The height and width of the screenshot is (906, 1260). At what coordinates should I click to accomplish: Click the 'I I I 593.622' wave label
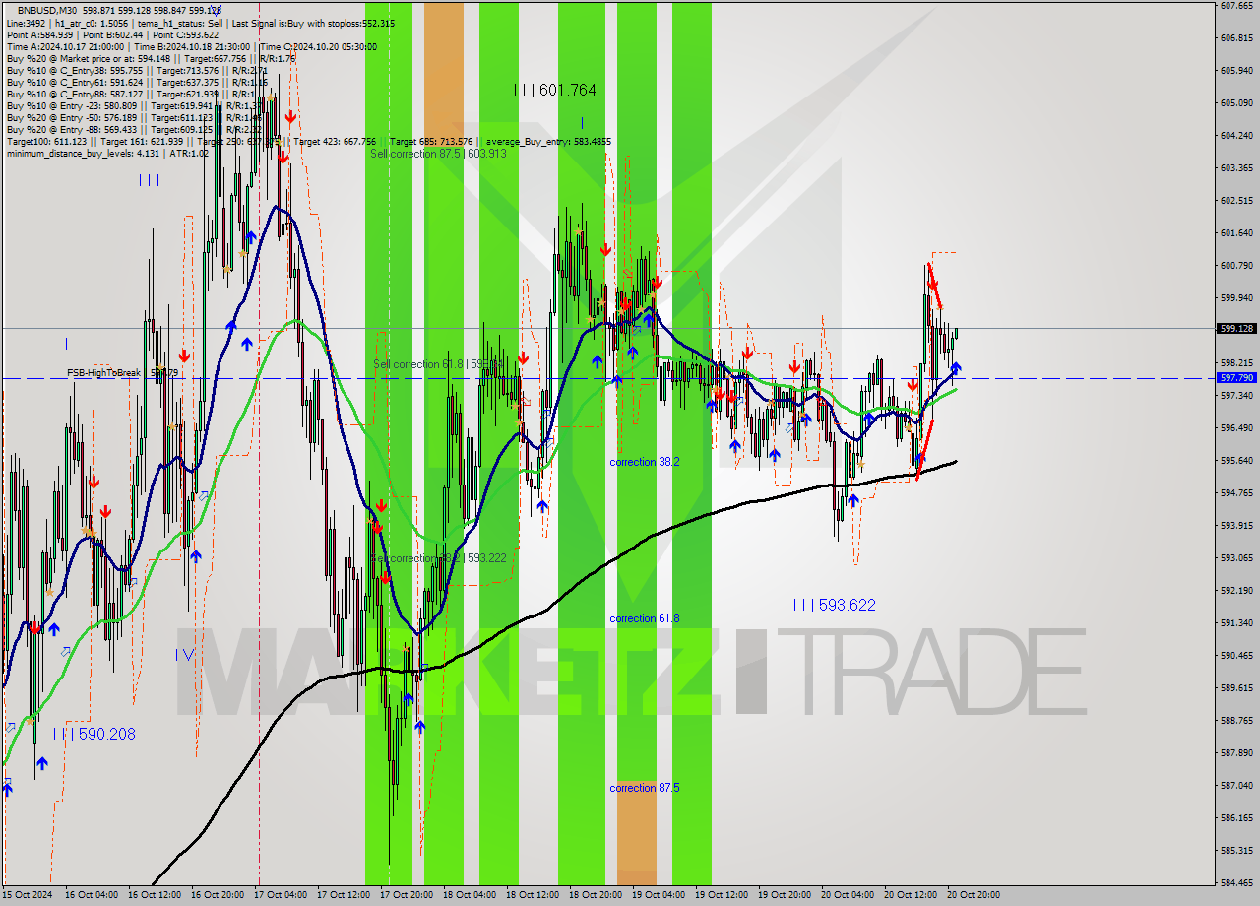tap(834, 605)
